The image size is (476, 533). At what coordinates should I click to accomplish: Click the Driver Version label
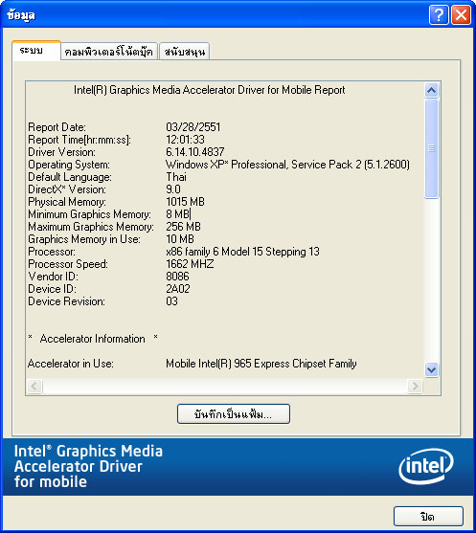[x=62, y=152]
